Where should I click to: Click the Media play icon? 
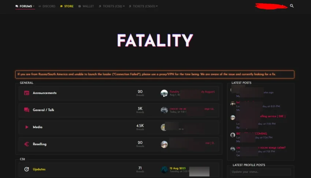[x=27, y=127]
